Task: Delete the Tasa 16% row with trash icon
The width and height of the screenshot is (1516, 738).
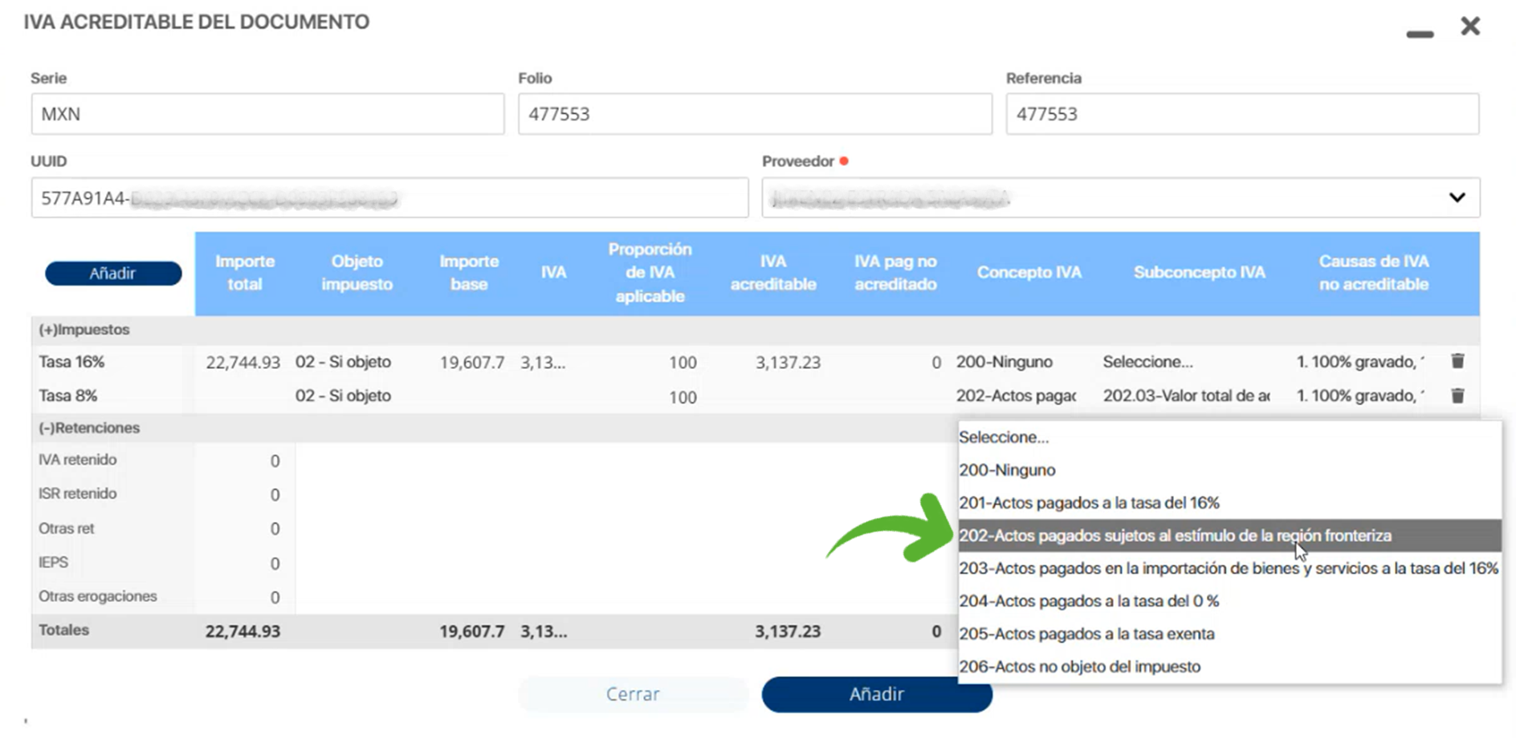Action: coord(1457,361)
